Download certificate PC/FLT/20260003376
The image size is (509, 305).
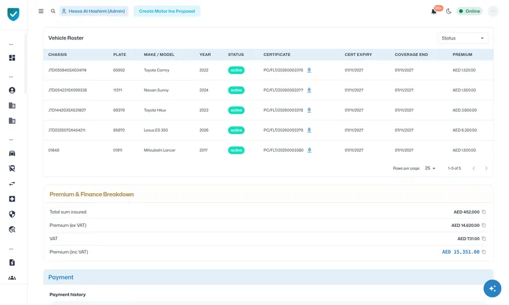click(x=309, y=70)
